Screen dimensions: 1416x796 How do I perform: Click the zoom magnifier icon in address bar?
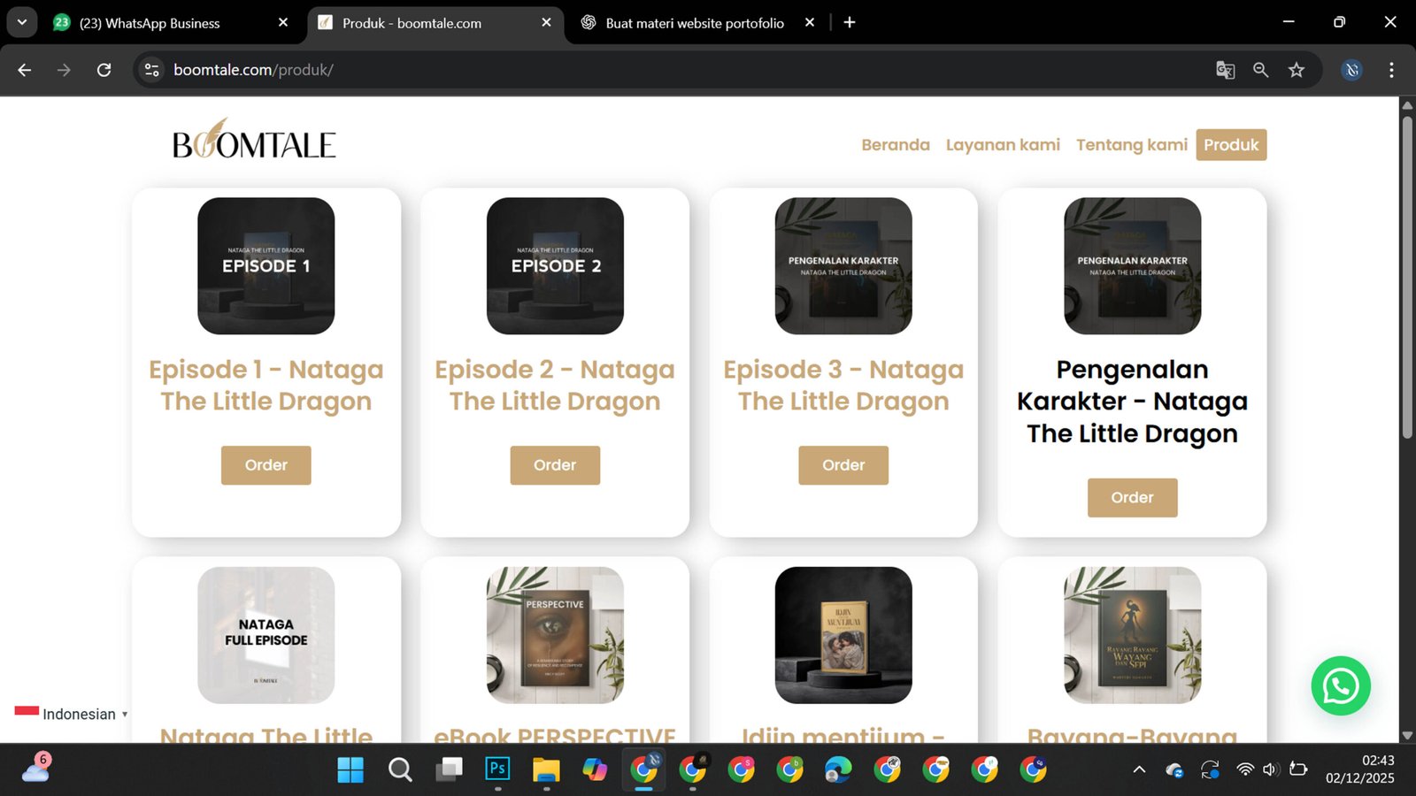1260,70
